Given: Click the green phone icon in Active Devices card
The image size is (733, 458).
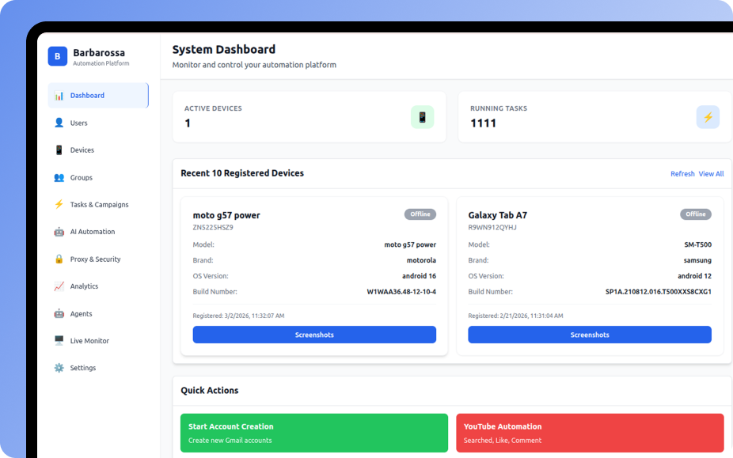Looking at the screenshot, I should pos(422,117).
